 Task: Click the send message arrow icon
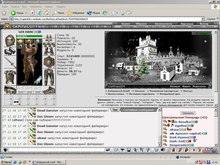108,150
